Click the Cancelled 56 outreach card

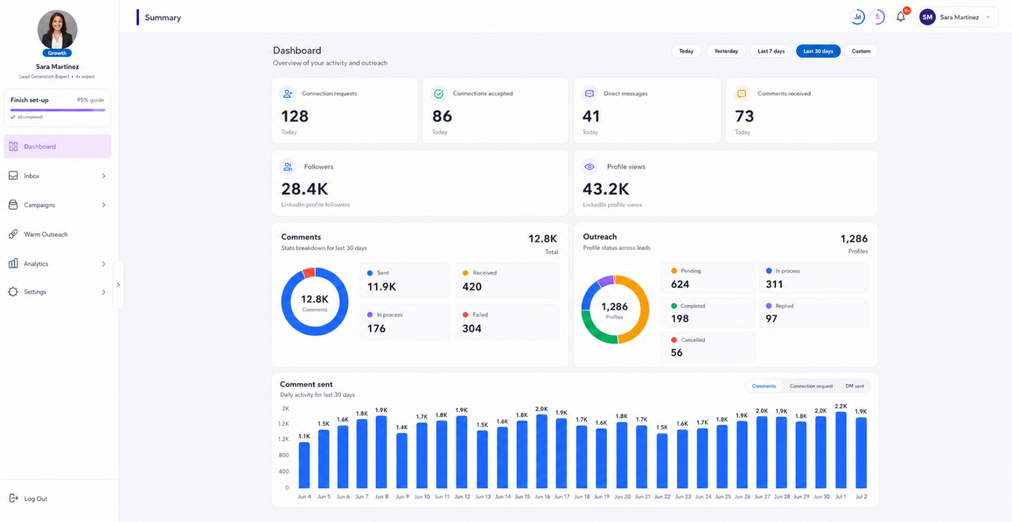708,347
